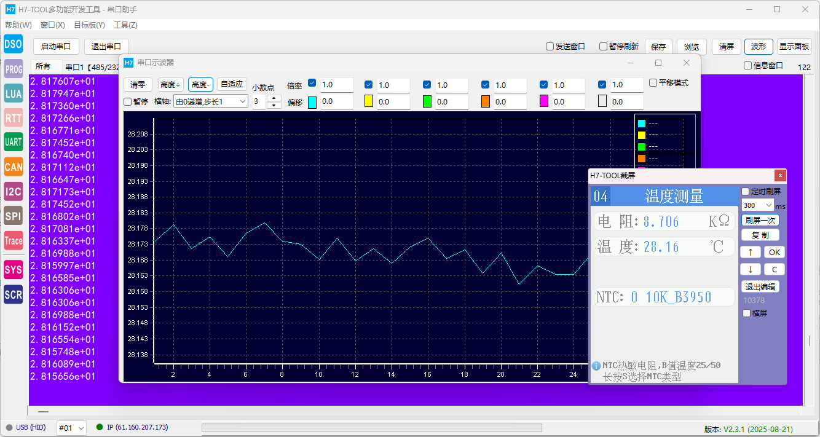Click the 启动串口 button
The height and width of the screenshot is (437, 820).
(56, 47)
